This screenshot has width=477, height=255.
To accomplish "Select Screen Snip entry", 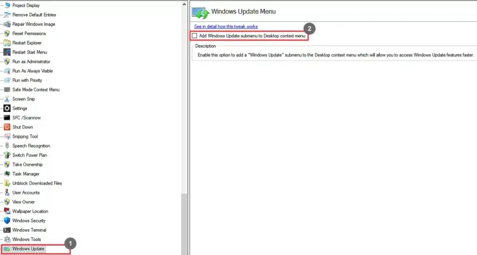I will pos(23,99).
